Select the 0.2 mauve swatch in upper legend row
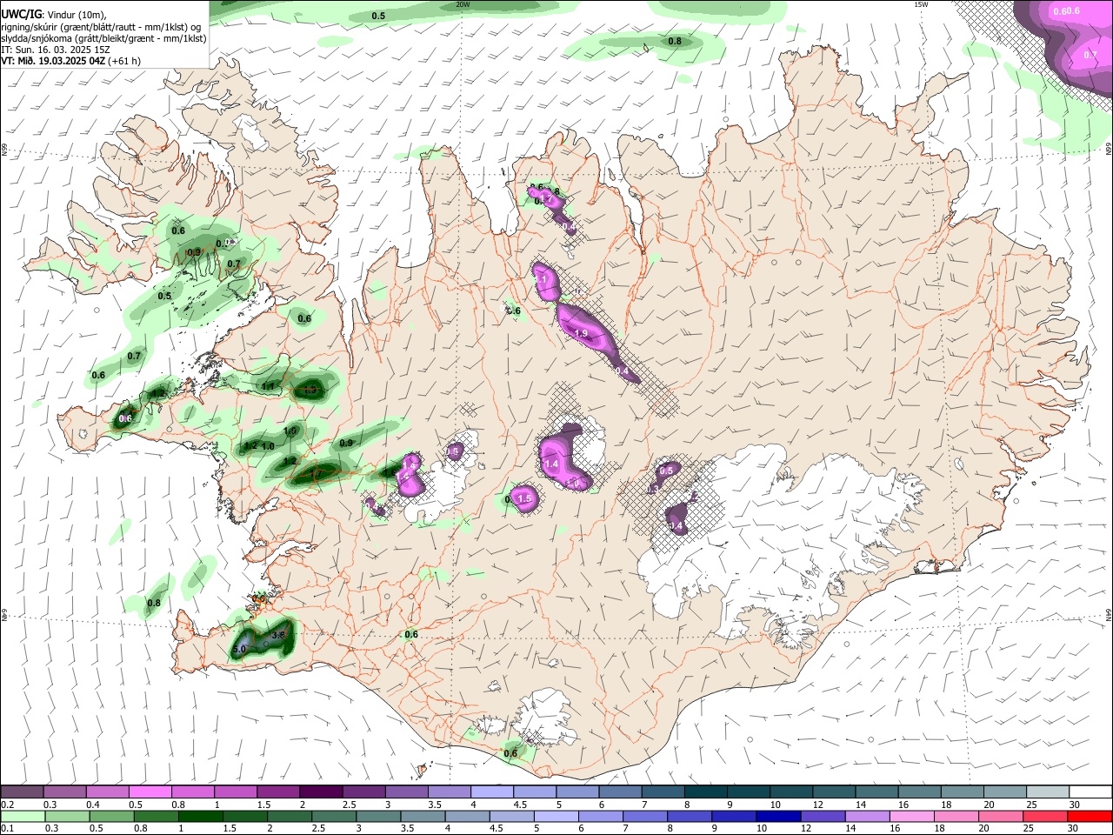 tap(22, 791)
